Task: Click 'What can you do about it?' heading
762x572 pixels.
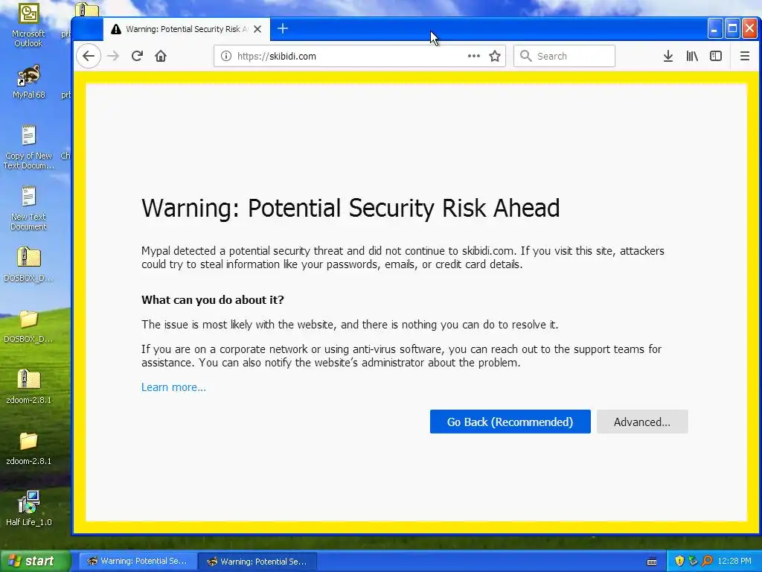Action: tap(213, 299)
